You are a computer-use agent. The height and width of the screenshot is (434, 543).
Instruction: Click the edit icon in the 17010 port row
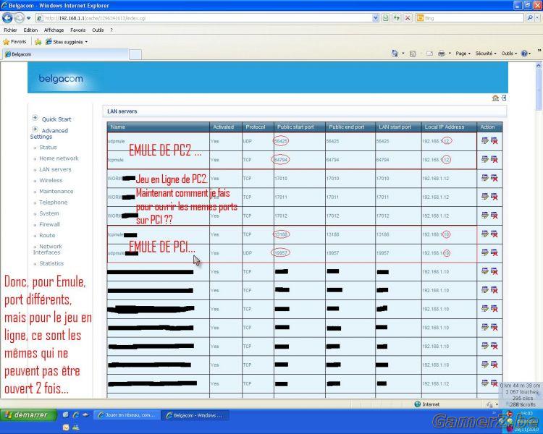point(484,178)
